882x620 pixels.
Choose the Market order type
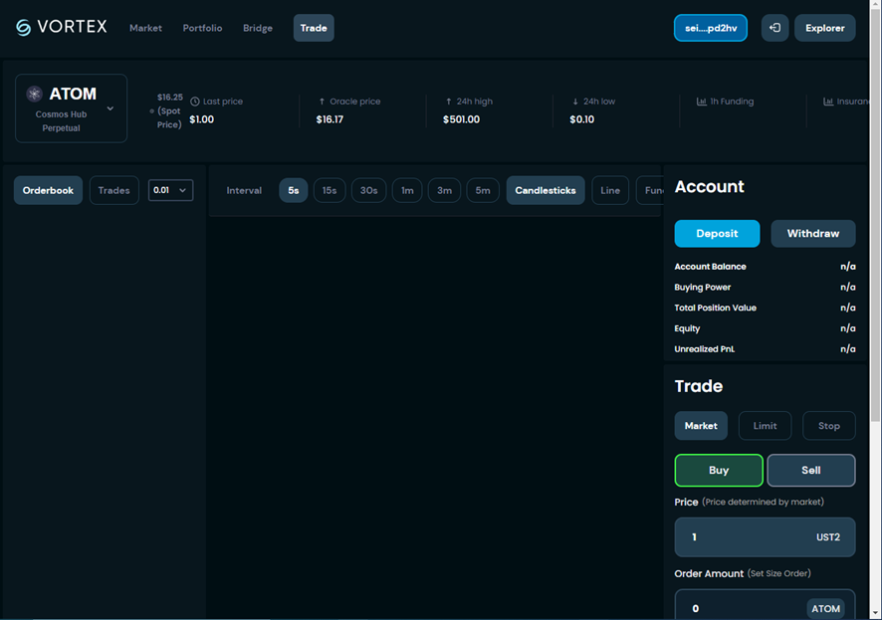tap(701, 426)
